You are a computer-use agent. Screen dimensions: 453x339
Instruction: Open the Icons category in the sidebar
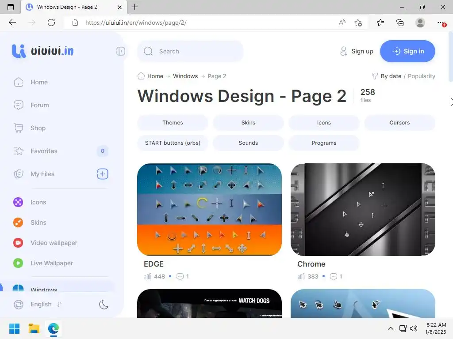(x=38, y=202)
